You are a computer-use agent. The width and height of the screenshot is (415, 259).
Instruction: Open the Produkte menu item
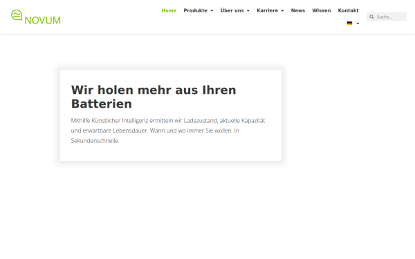pos(196,10)
